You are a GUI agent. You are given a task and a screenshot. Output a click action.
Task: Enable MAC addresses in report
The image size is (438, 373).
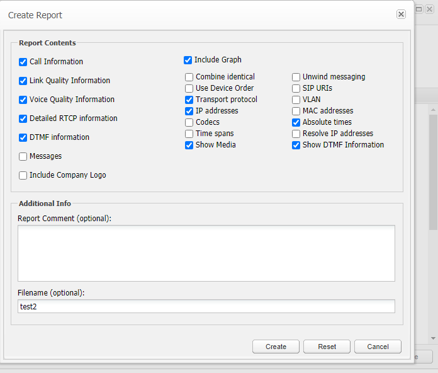pos(296,111)
